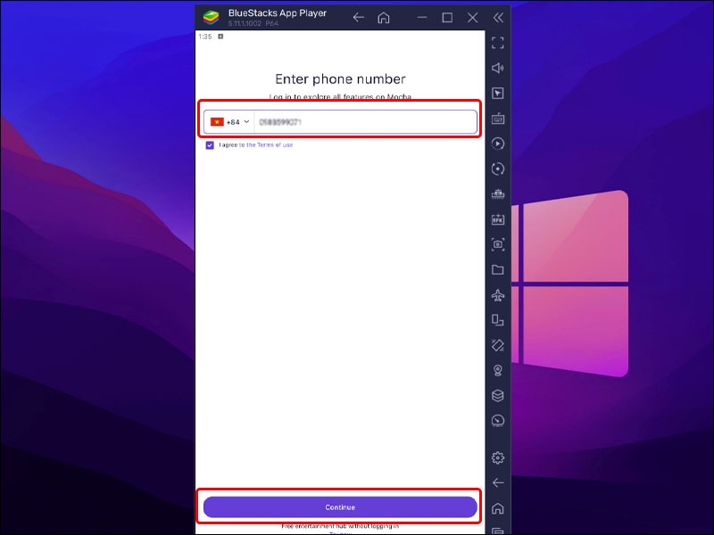
Task: Click the volume speaker icon in sidebar
Action: tap(498, 69)
